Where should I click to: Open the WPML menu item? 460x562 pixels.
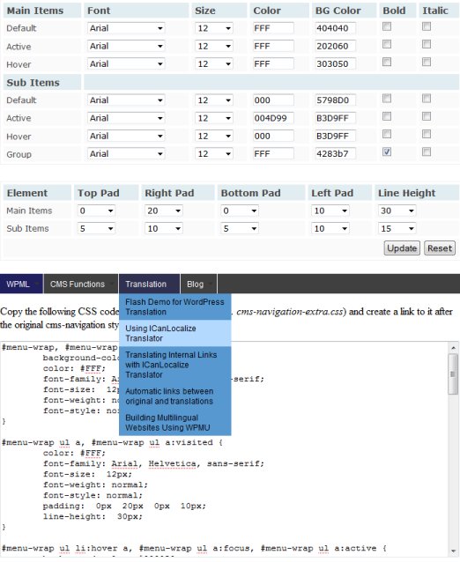[x=21, y=284]
